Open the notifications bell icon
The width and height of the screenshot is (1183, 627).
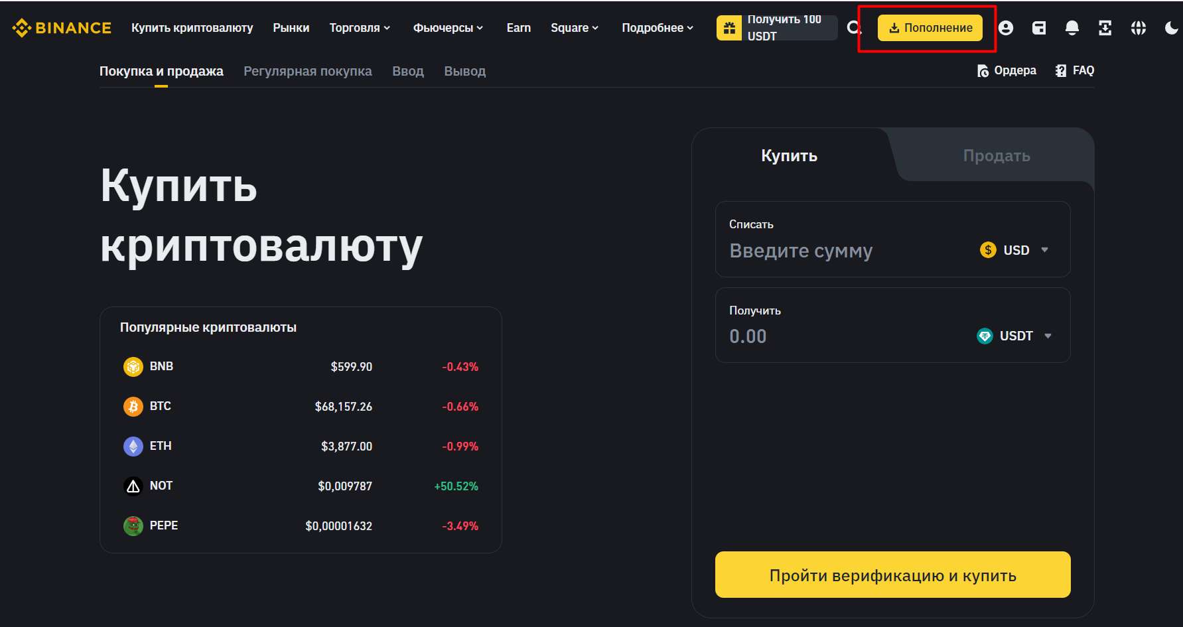pyautogui.click(x=1072, y=28)
